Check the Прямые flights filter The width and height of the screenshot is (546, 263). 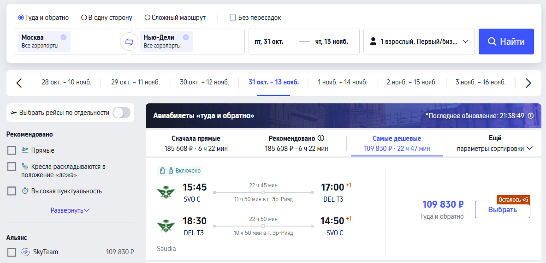pos(12,150)
